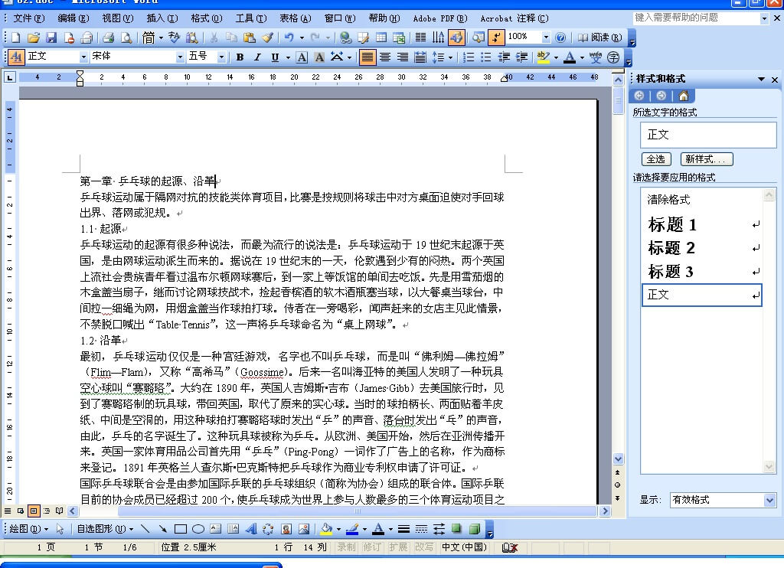
Task: Open the 格式(O) menu
Action: coord(206,18)
